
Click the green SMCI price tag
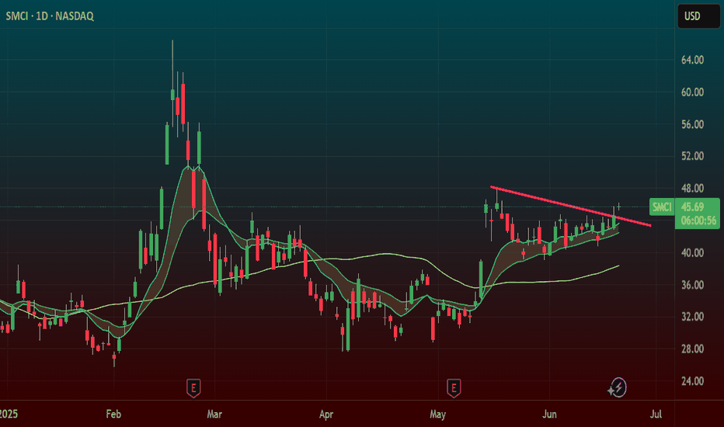[x=662, y=207]
